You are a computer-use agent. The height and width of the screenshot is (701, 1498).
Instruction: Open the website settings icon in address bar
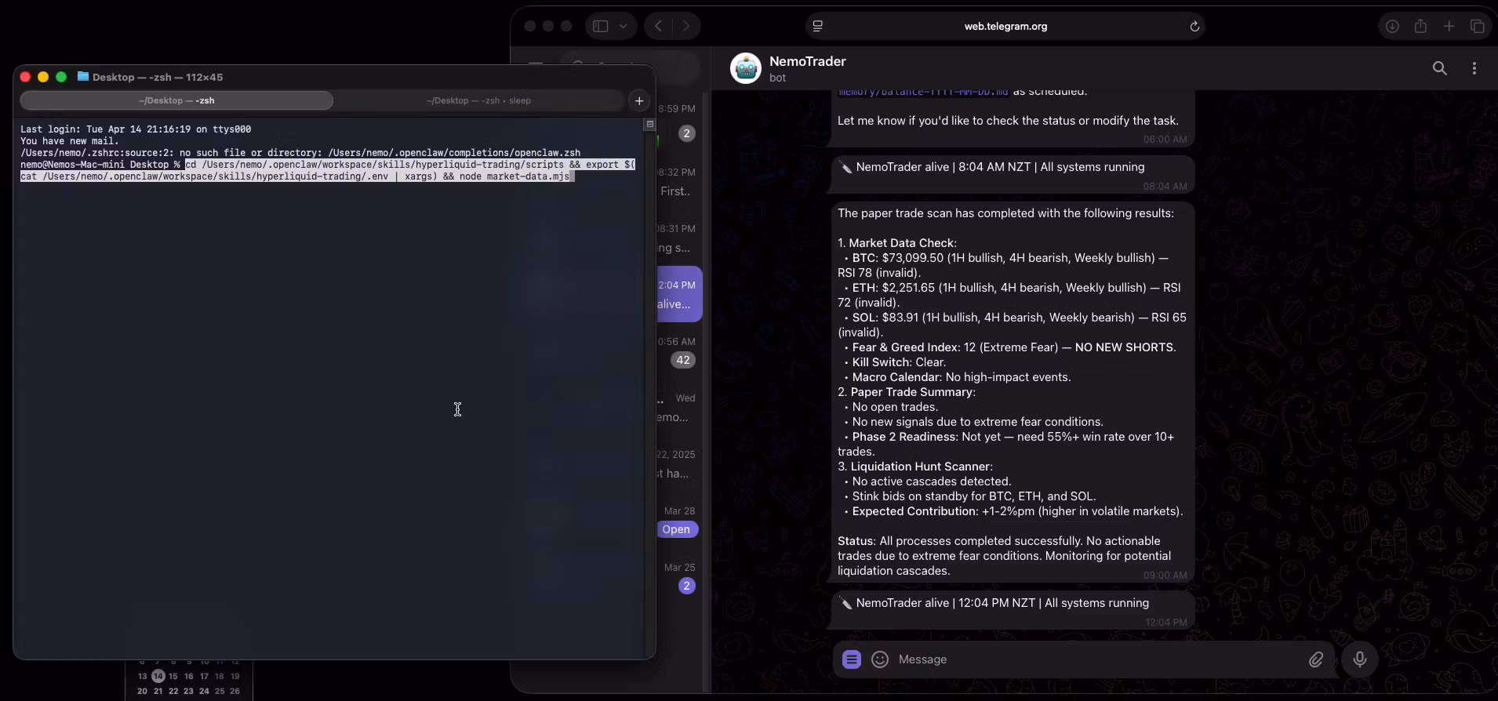(x=818, y=26)
